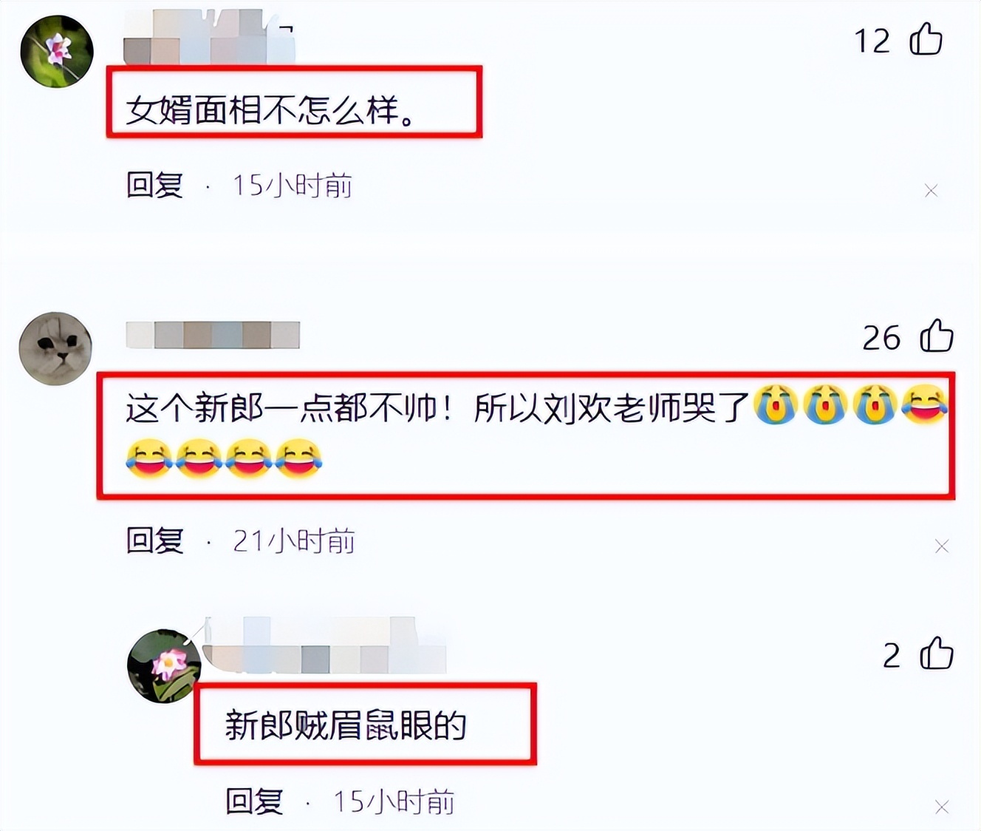Like the comment with 12 likes
Screen dimensions: 981x831
click(926, 39)
